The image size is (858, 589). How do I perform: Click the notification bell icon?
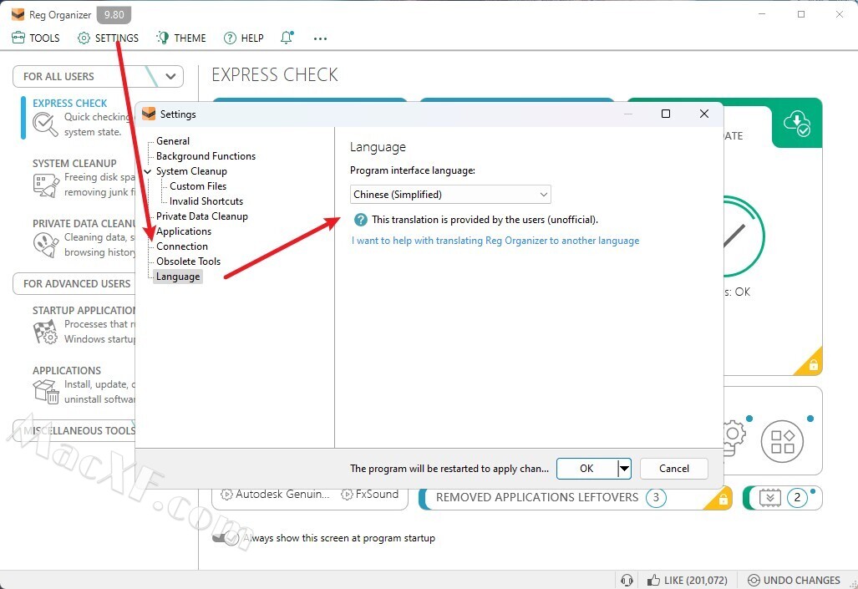[287, 38]
